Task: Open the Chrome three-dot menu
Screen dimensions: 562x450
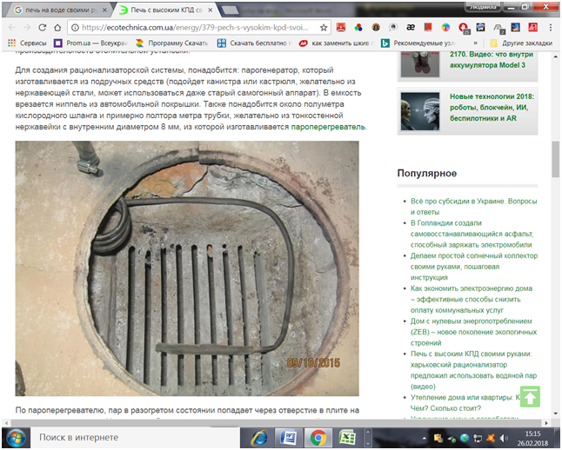Action: click(551, 28)
